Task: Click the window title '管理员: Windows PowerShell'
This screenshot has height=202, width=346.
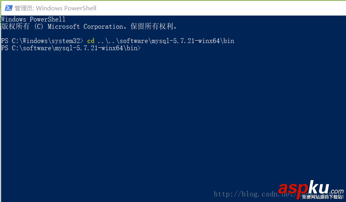Action: click(55, 8)
